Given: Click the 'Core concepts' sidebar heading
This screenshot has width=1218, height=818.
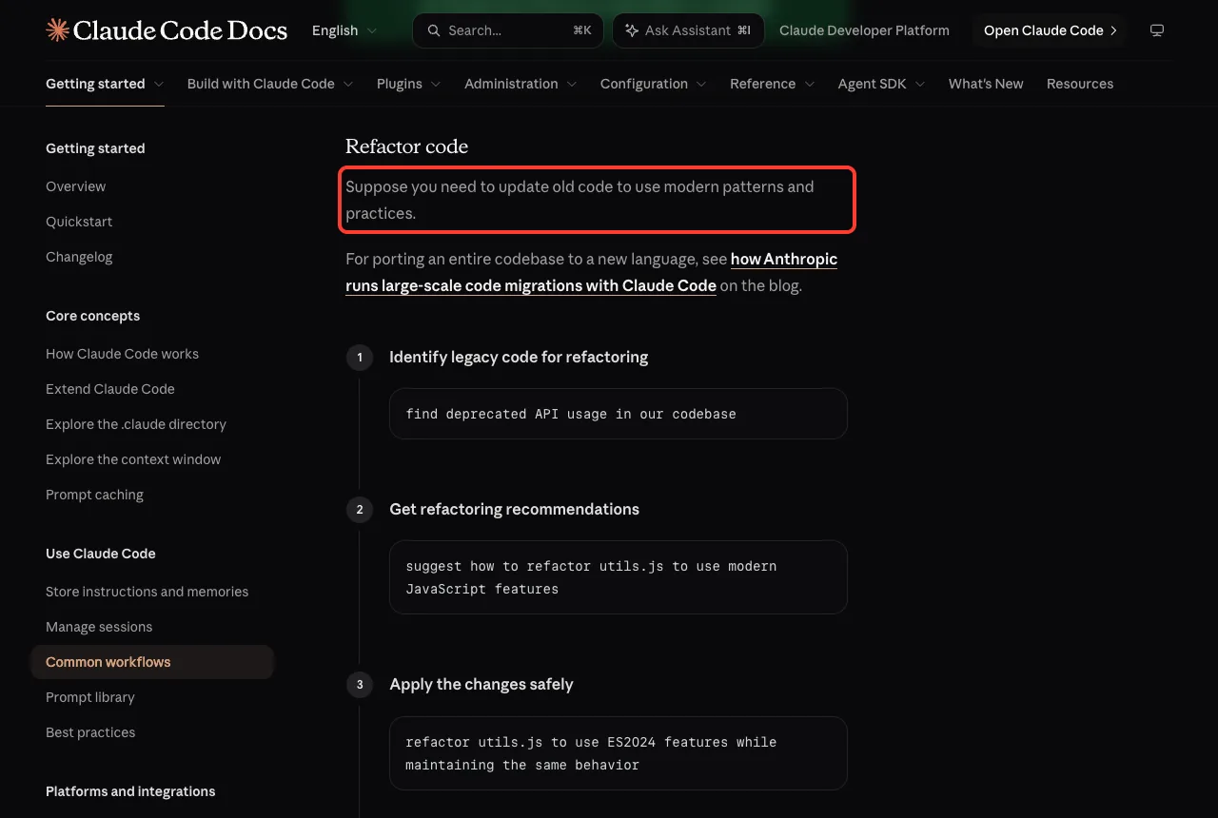Looking at the screenshot, I should pyautogui.click(x=93, y=316).
